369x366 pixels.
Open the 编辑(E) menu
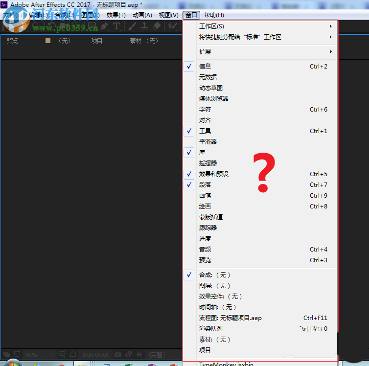click(39, 15)
